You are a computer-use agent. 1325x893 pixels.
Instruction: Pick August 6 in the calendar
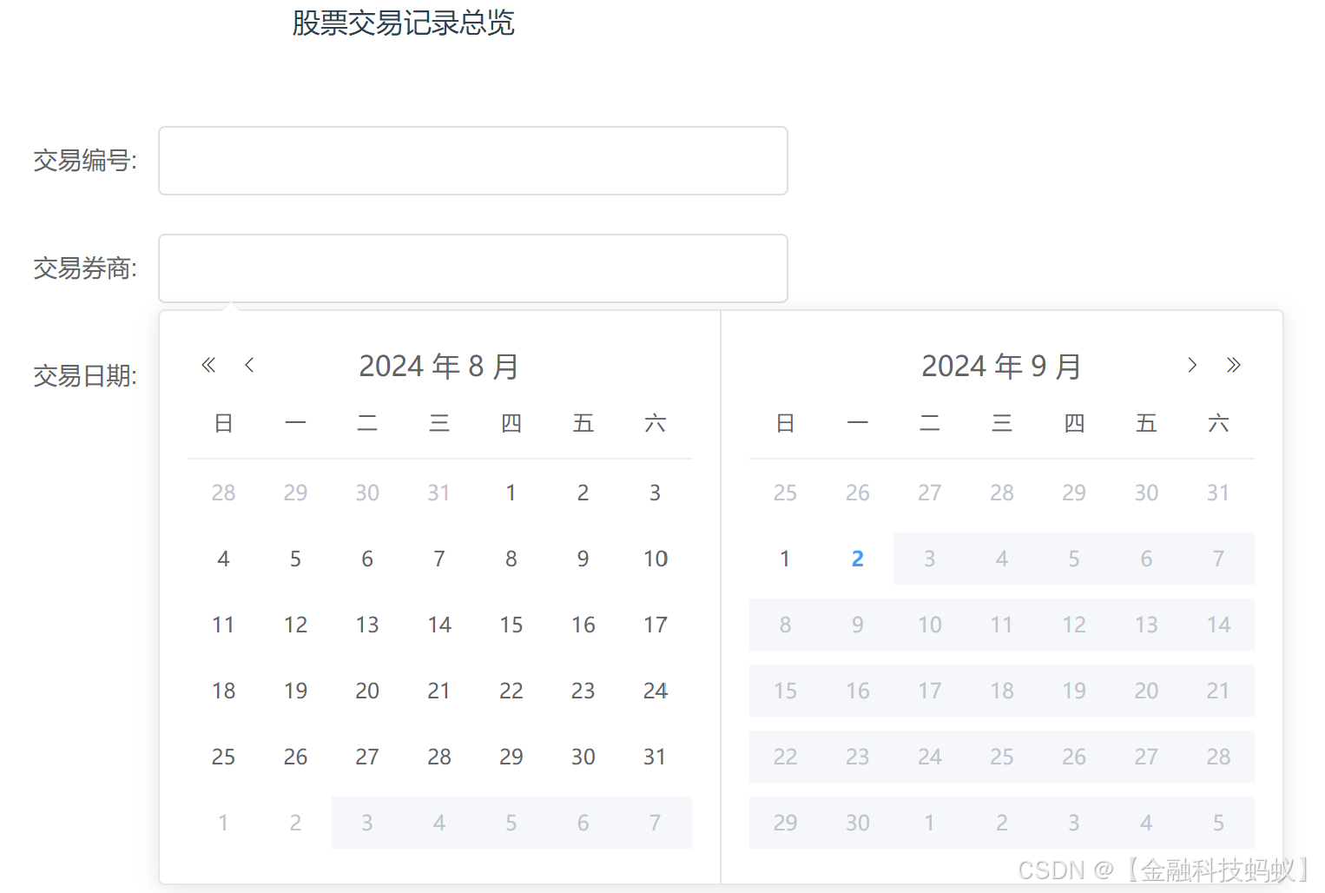point(367,559)
